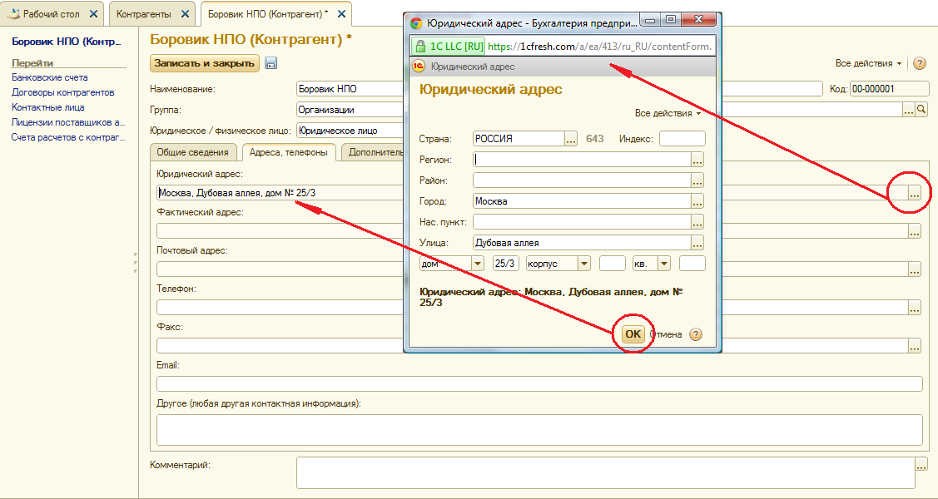
Task: Open help in the address dialog
Action: [x=696, y=334]
